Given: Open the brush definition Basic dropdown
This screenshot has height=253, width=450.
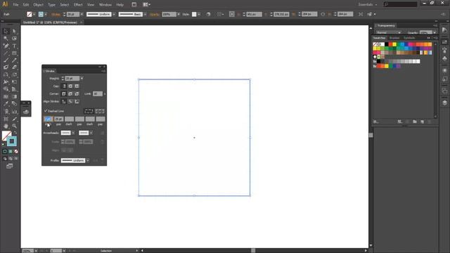Looking at the screenshot, I should point(146,14).
